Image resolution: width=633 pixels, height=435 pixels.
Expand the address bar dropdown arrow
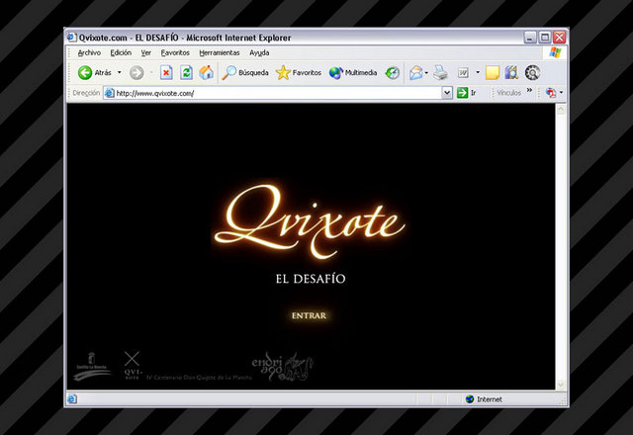coord(447,93)
